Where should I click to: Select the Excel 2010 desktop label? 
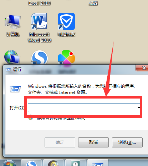pos(40,3)
